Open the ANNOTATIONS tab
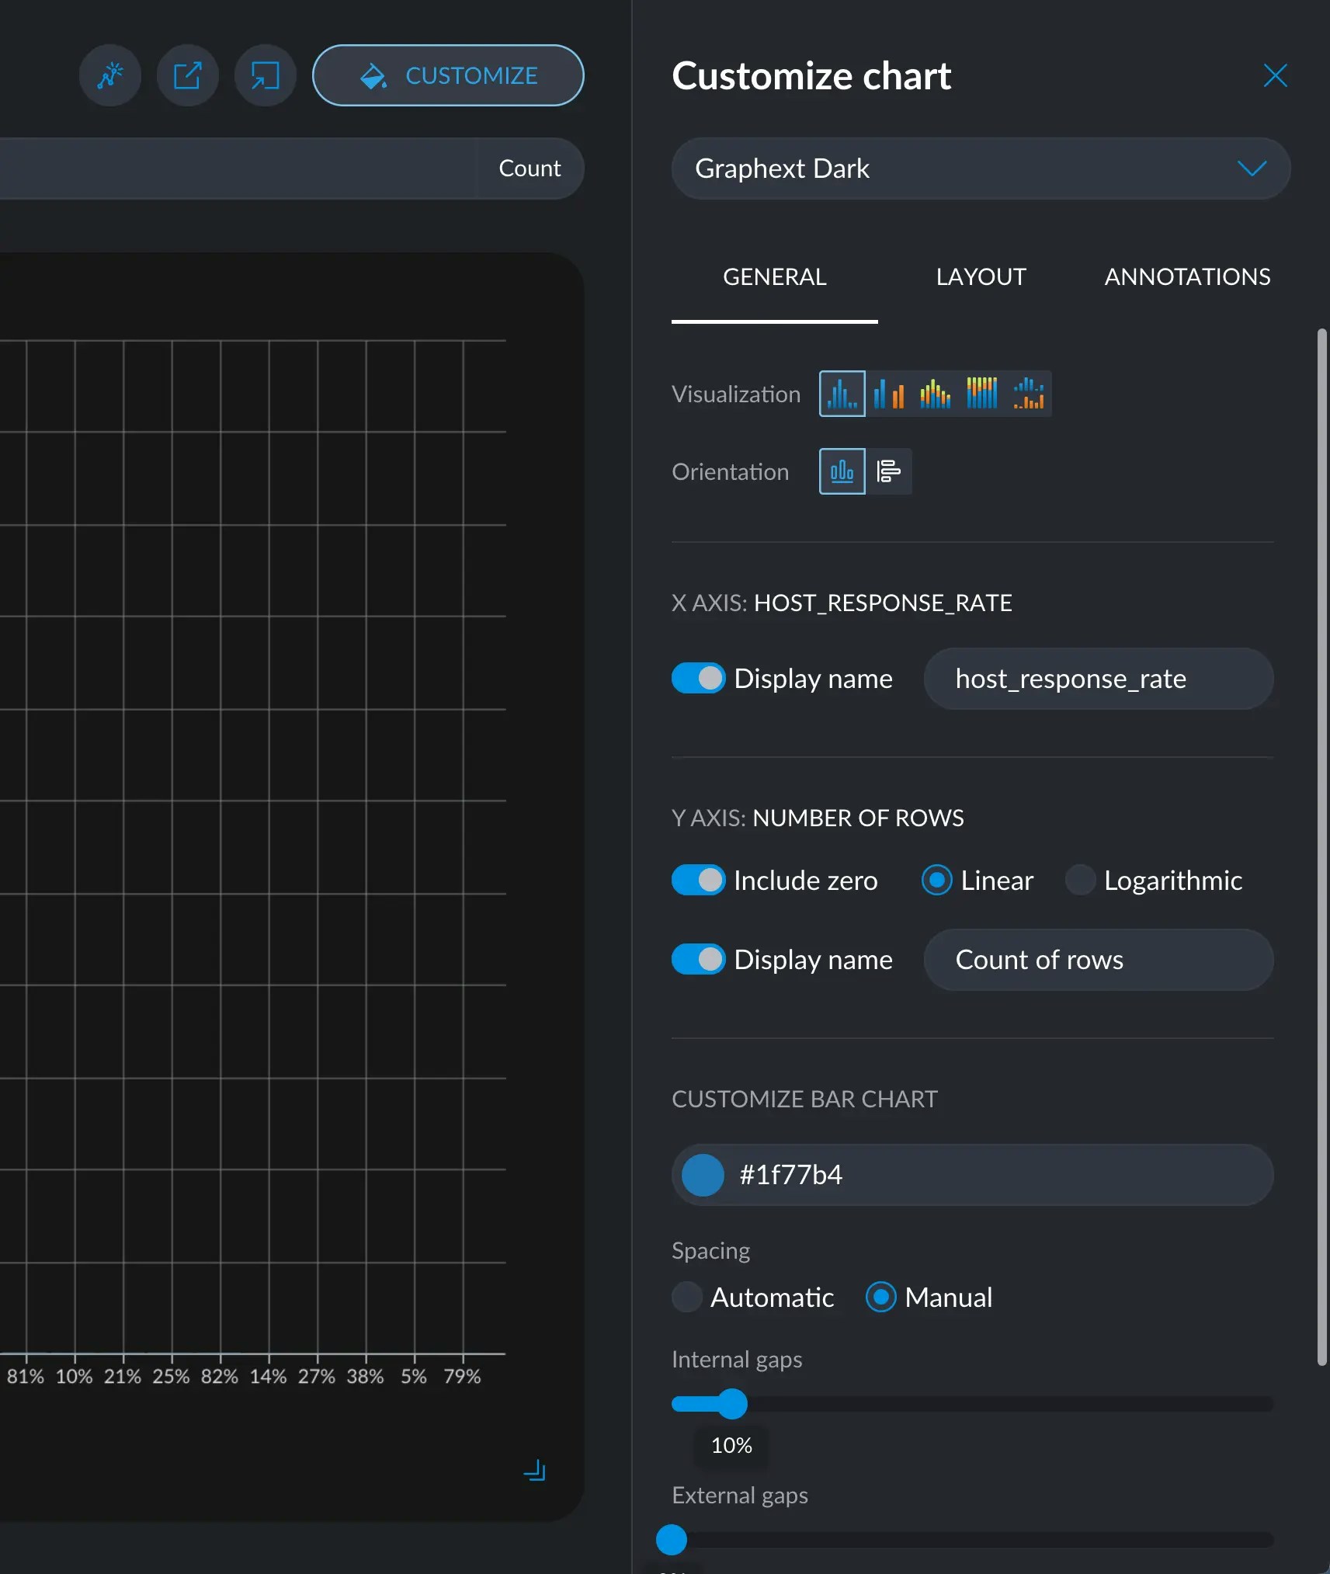 pyautogui.click(x=1186, y=277)
